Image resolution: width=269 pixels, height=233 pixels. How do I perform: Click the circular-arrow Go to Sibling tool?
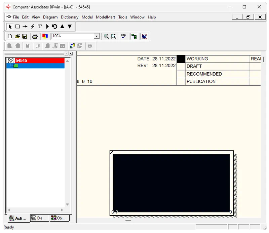click(54, 27)
